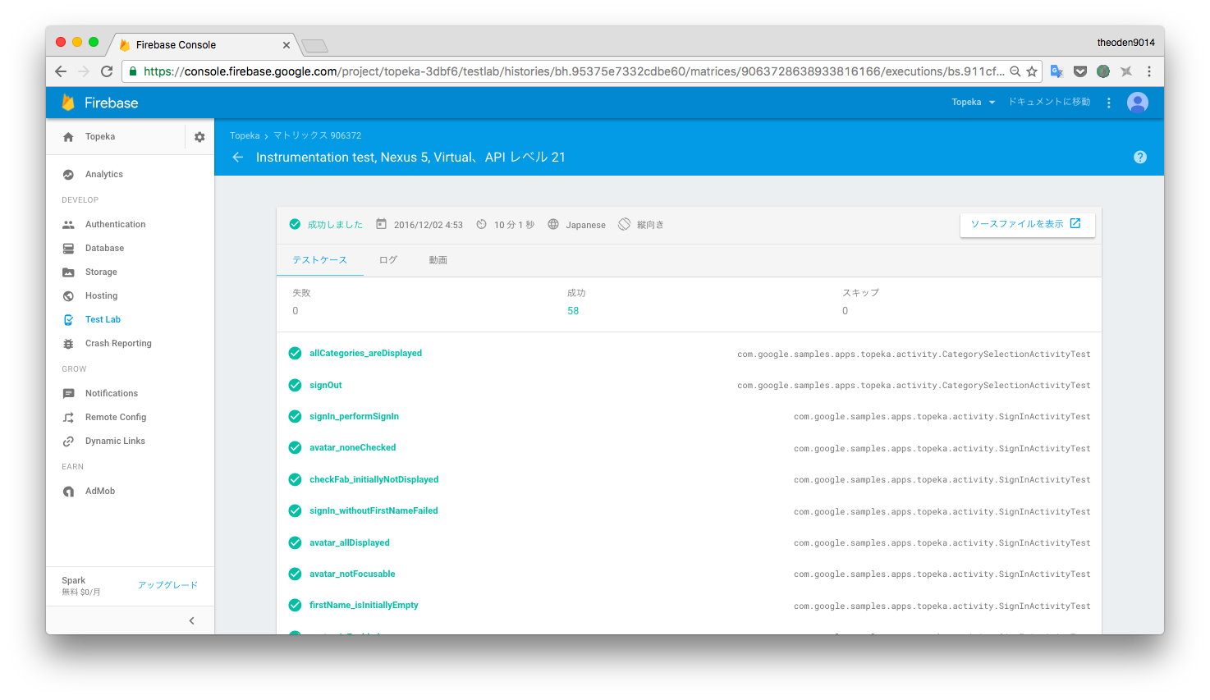Open user account avatar

(1138, 103)
